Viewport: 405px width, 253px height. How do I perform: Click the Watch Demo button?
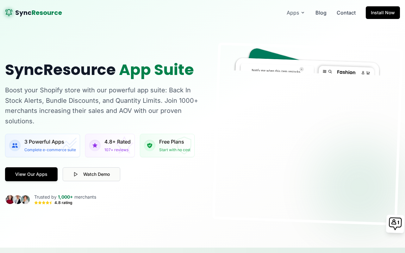click(91, 174)
